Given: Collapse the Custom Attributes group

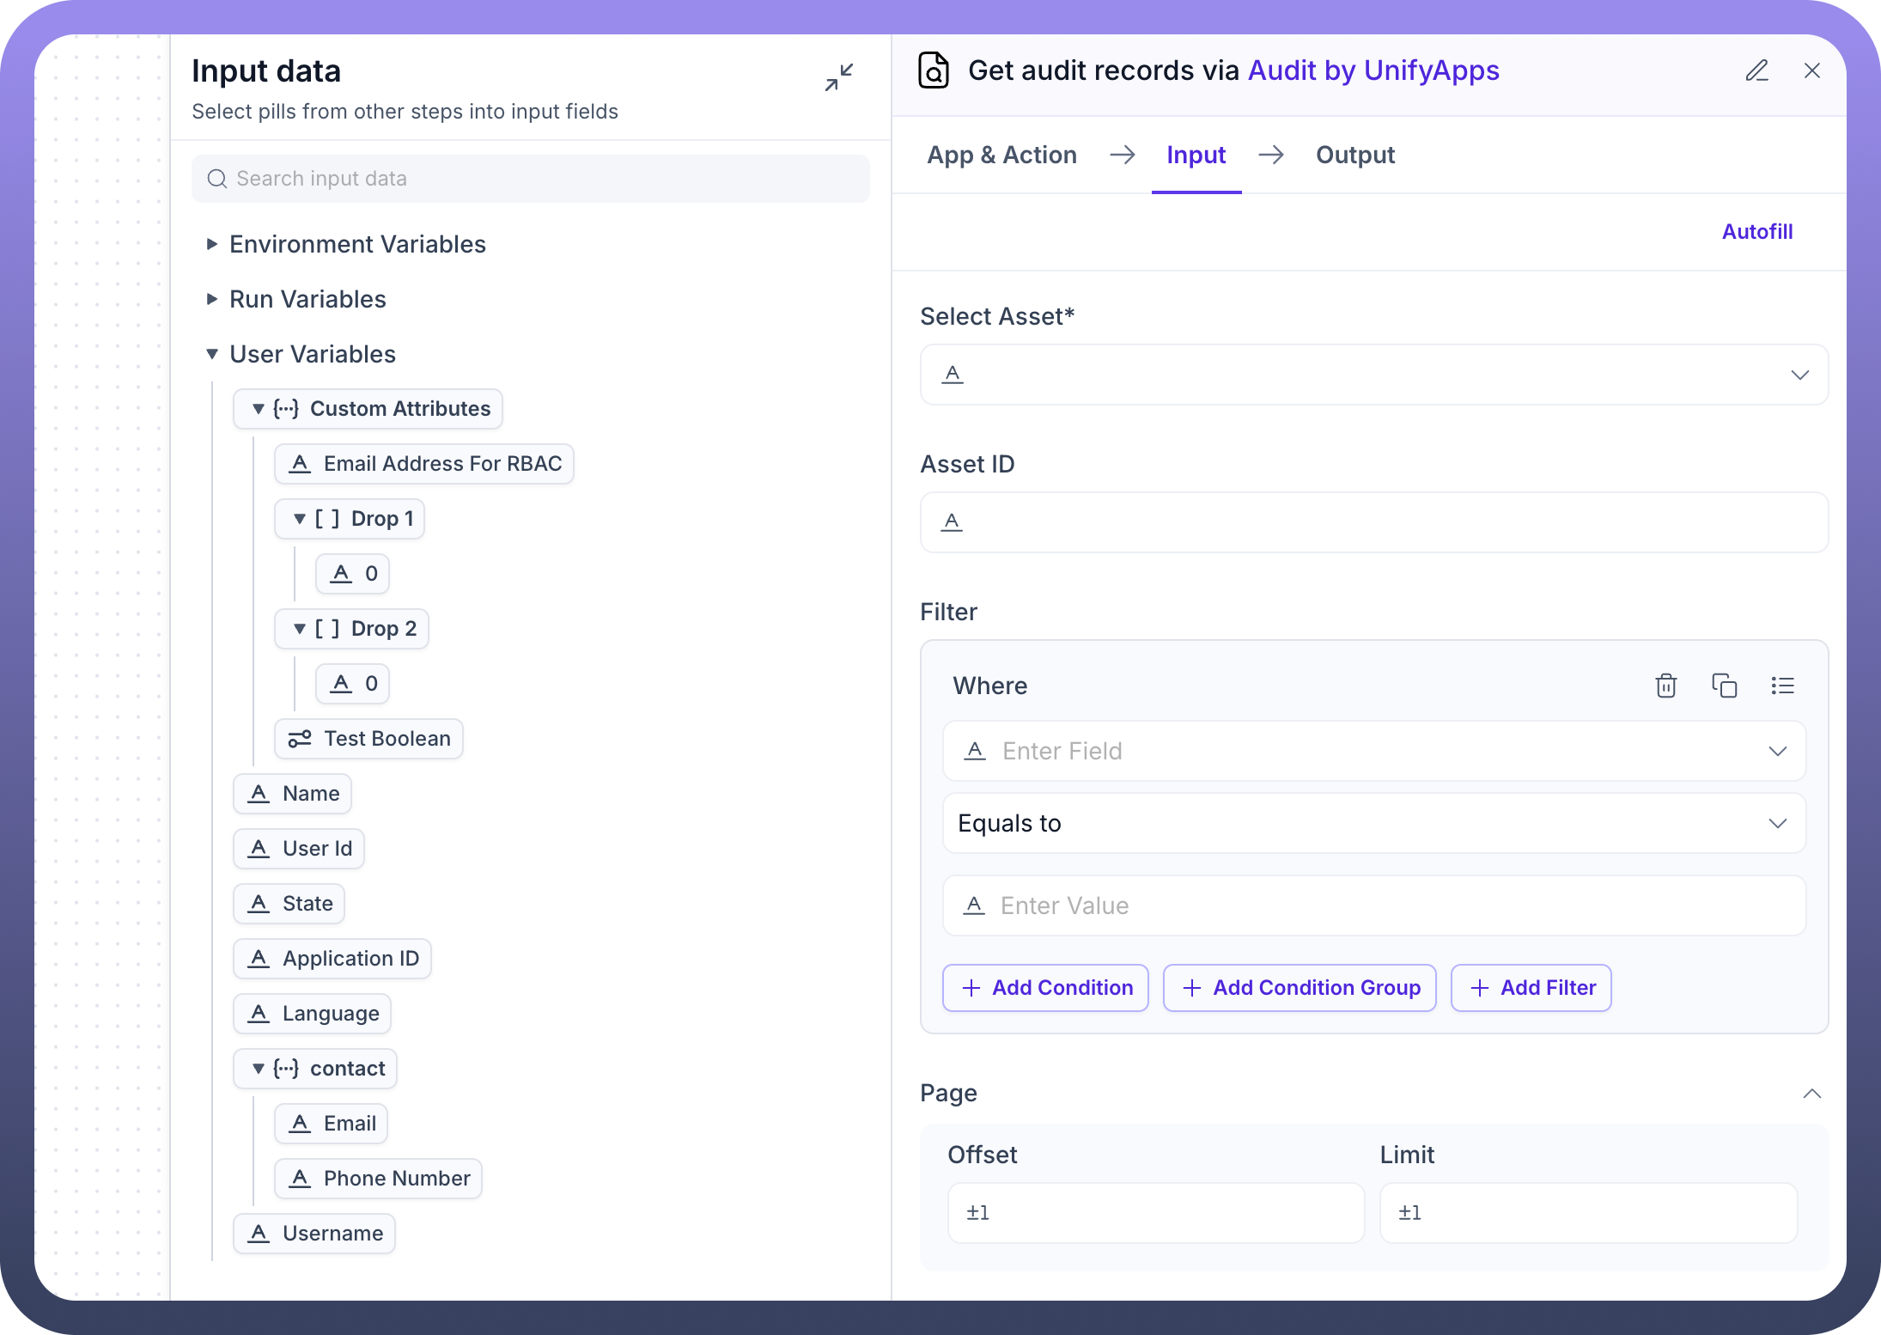Looking at the screenshot, I should [258, 409].
